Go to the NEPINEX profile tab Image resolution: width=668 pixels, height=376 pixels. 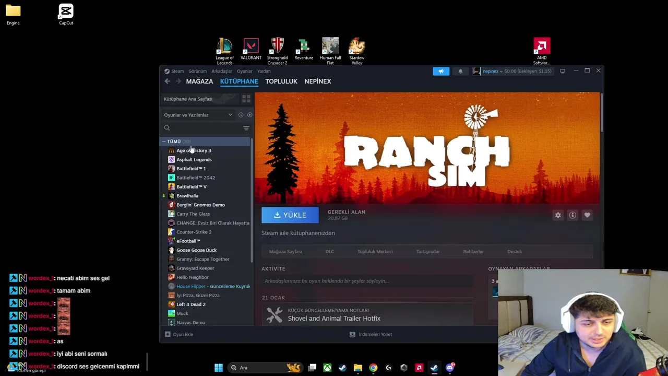pyautogui.click(x=318, y=81)
